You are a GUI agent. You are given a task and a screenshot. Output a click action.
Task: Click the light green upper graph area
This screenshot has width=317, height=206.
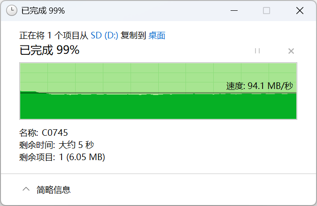130,78
